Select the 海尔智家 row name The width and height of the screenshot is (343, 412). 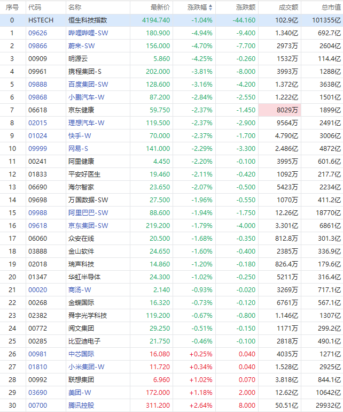click(x=81, y=187)
